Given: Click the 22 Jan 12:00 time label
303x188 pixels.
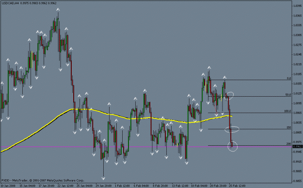Looking at the screenshot, I should [x=65, y=186].
